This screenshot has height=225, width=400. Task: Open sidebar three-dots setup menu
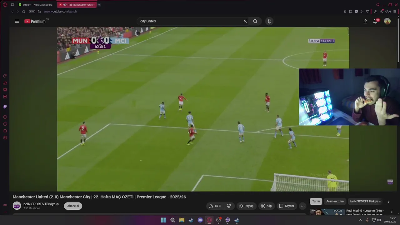(5, 212)
